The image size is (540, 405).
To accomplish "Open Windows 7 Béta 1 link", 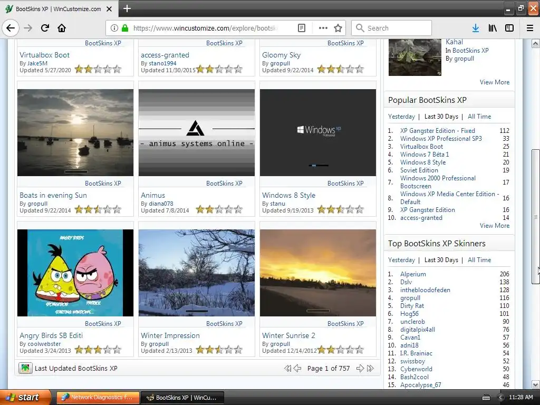I will click(x=425, y=155).
